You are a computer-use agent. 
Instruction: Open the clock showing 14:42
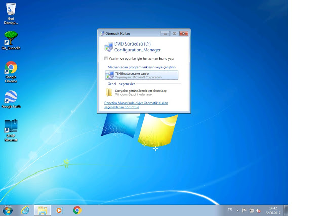[273, 209]
